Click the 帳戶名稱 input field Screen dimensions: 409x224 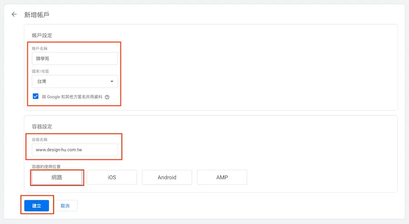[75, 59]
